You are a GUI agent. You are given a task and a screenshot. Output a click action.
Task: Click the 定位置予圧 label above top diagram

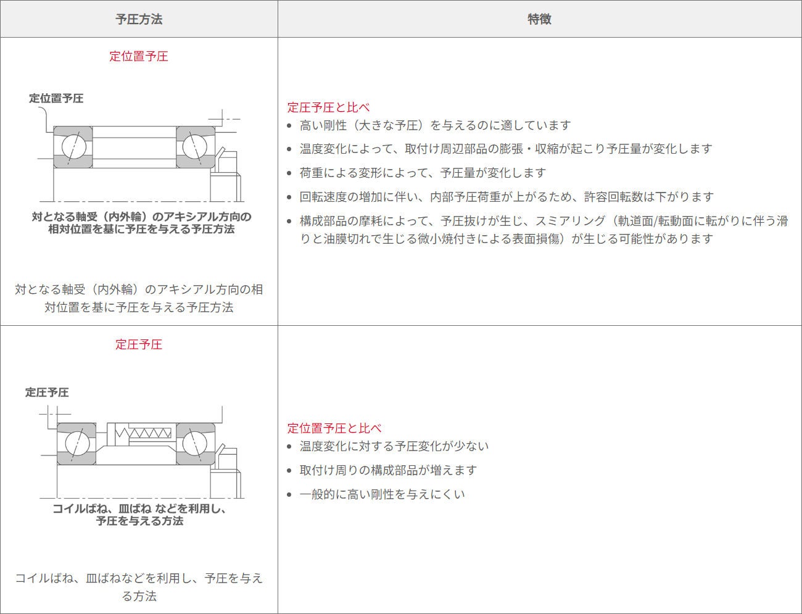point(57,97)
